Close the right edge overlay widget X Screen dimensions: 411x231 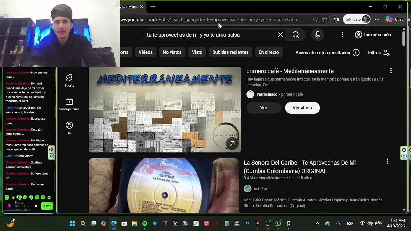click(404, 150)
